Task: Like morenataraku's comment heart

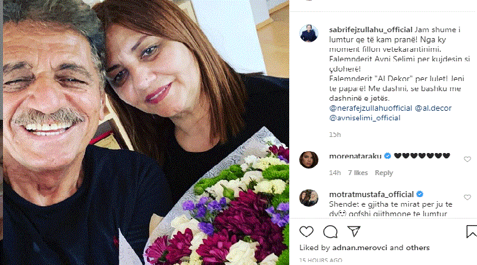Action: (467, 159)
